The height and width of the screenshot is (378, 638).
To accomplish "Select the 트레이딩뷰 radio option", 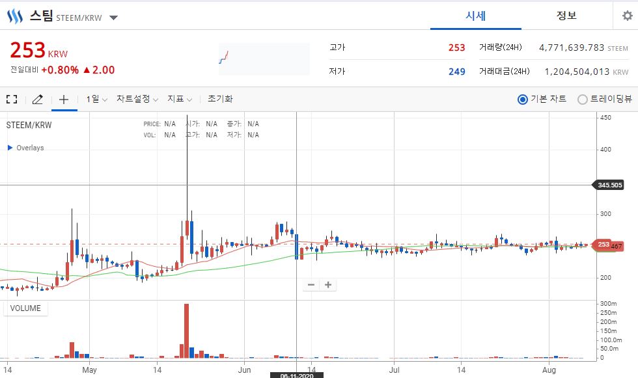I will click(583, 99).
